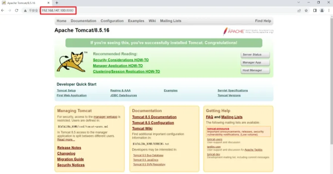Viewport: 333px width, 174px height.
Task: Open the Home menu item
Action: (62, 21)
